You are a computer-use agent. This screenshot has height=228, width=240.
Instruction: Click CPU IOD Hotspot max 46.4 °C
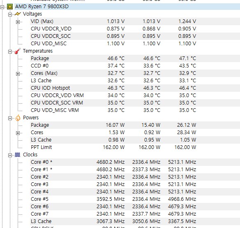pos(187,88)
